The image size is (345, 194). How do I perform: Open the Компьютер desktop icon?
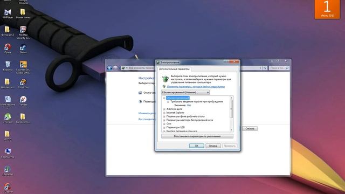(8, 153)
